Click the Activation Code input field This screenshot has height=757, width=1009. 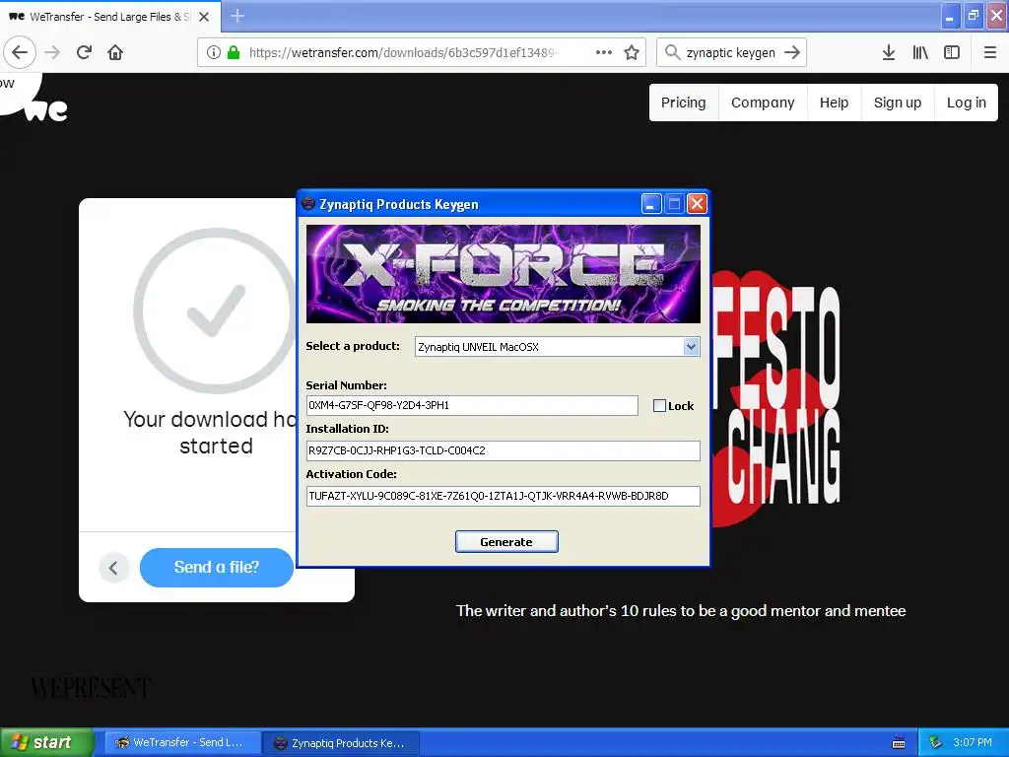(x=504, y=497)
